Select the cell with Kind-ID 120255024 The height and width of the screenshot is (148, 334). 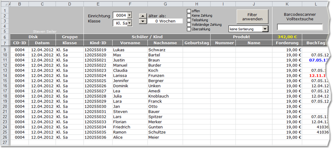98,76
